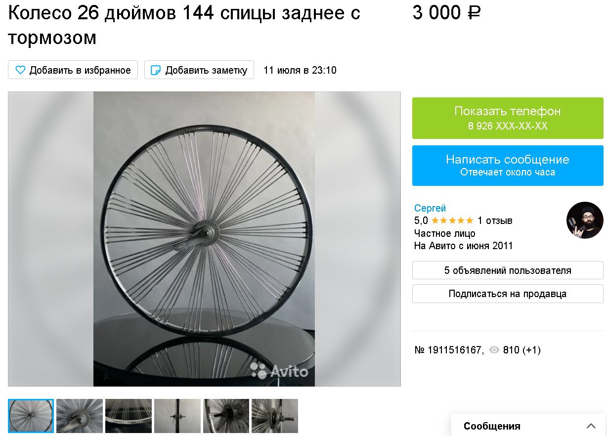Click the Написать сообщение blue button

pos(508,166)
